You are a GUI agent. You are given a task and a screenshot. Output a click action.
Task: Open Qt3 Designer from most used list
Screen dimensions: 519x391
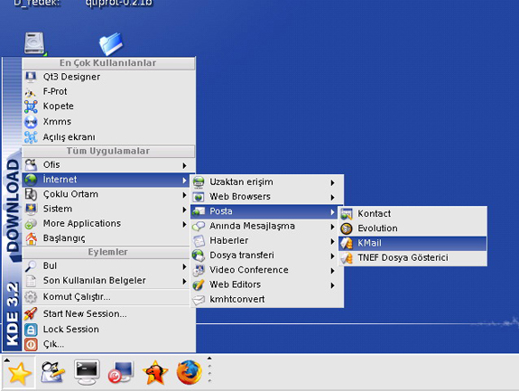[x=108, y=77]
